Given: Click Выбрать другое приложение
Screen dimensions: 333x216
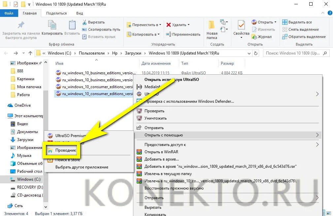Looking at the screenshot, I should (82, 167).
